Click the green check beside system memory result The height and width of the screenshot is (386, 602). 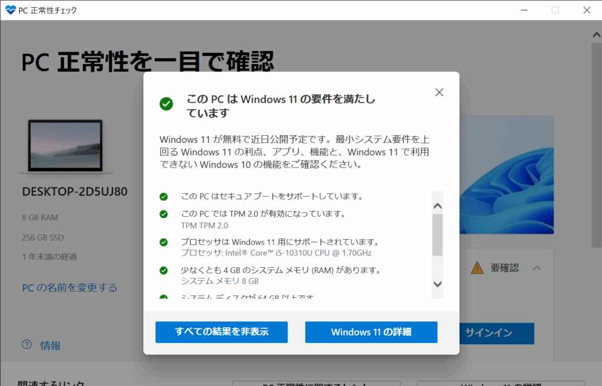163,270
